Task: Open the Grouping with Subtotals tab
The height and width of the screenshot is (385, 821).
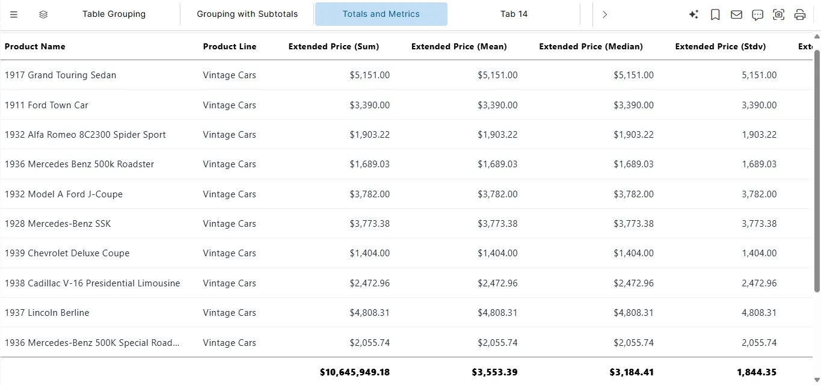Action: 247,13
